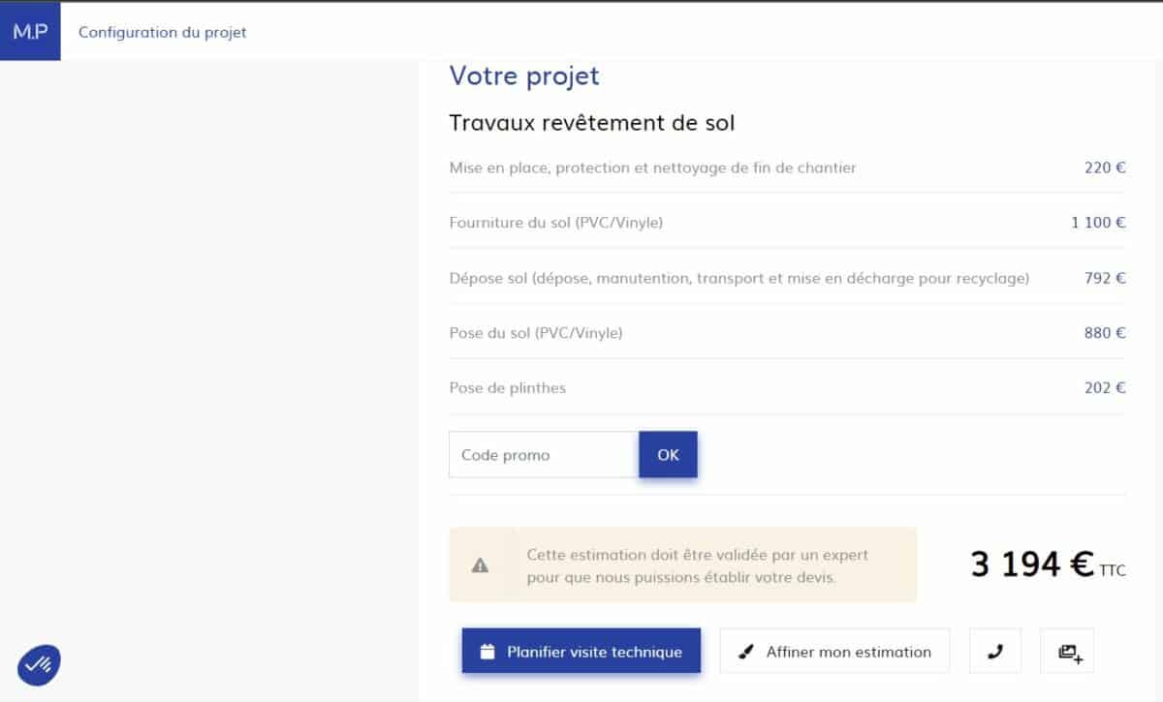
Task: Open the save estimation image icon
Action: tap(1066, 650)
